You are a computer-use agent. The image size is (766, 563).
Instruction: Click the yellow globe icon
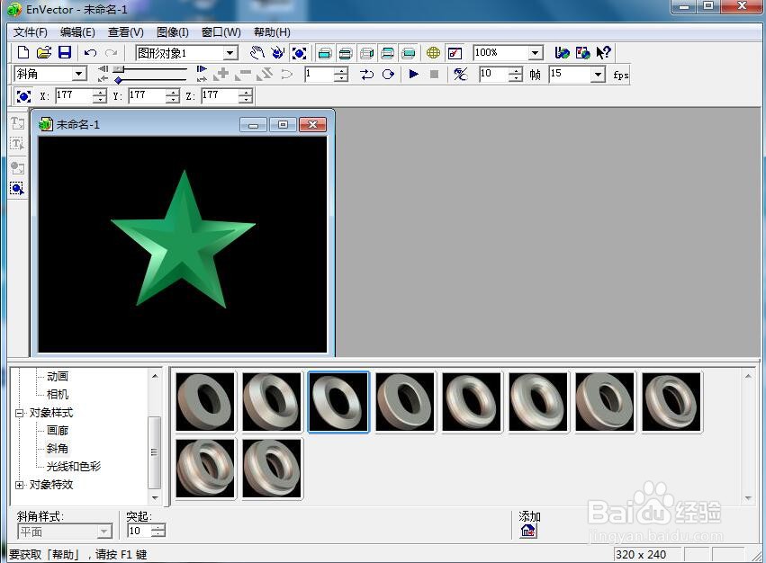433,53
